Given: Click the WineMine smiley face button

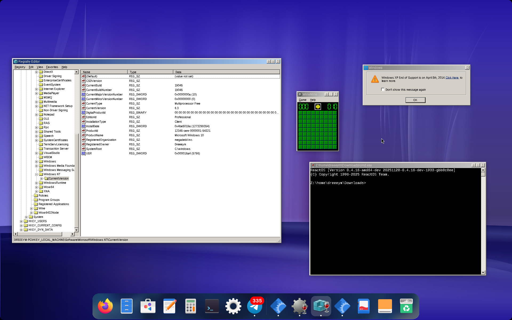Looking at the screenshot, I should pos(318,107).
